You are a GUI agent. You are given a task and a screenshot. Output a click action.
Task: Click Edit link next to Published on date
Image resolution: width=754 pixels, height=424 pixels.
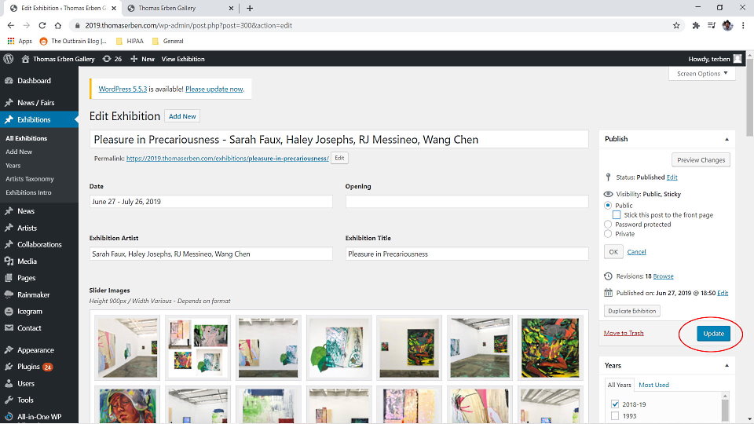(x=723, y=293)
